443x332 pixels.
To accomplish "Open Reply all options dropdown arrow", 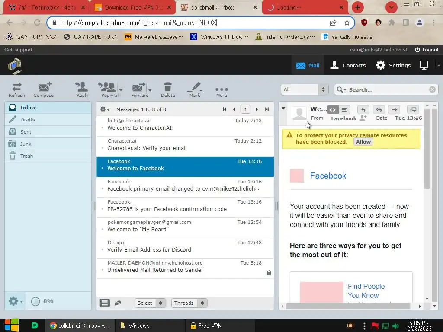I will click(121, 90).
